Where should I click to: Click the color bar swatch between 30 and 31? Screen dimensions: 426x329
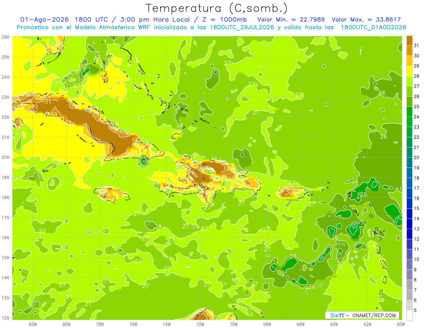(x=410, y=51)
